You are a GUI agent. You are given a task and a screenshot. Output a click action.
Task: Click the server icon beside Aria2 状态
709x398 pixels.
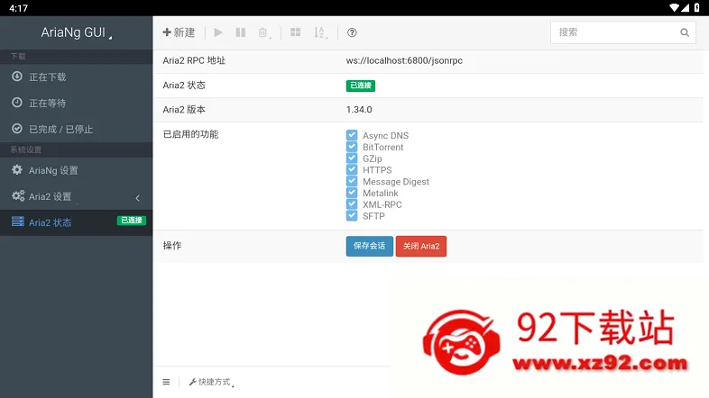tap(18, 222)
